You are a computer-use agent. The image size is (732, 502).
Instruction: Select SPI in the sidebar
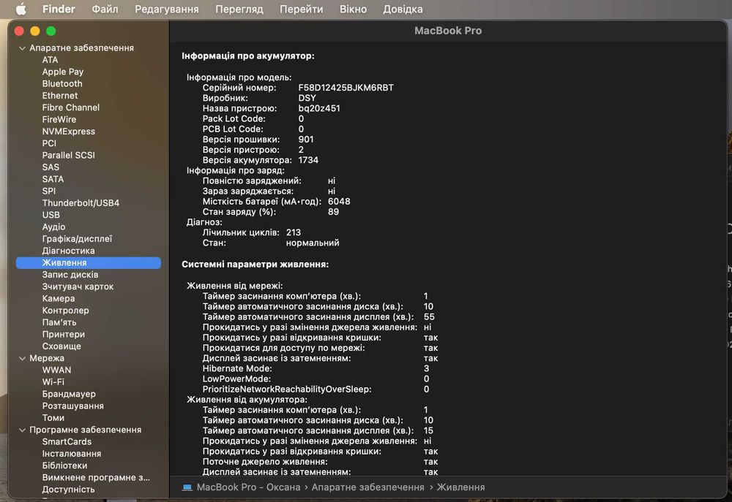pos(48,191)
